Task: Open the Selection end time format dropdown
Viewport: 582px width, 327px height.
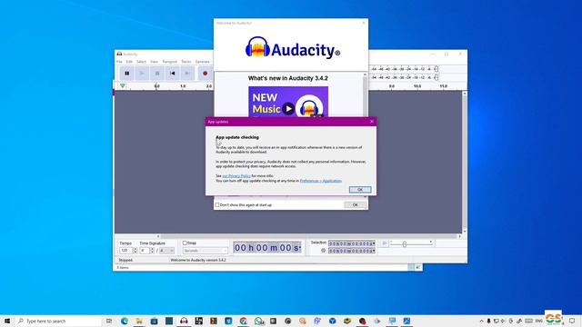Action: tap(374, 251)
